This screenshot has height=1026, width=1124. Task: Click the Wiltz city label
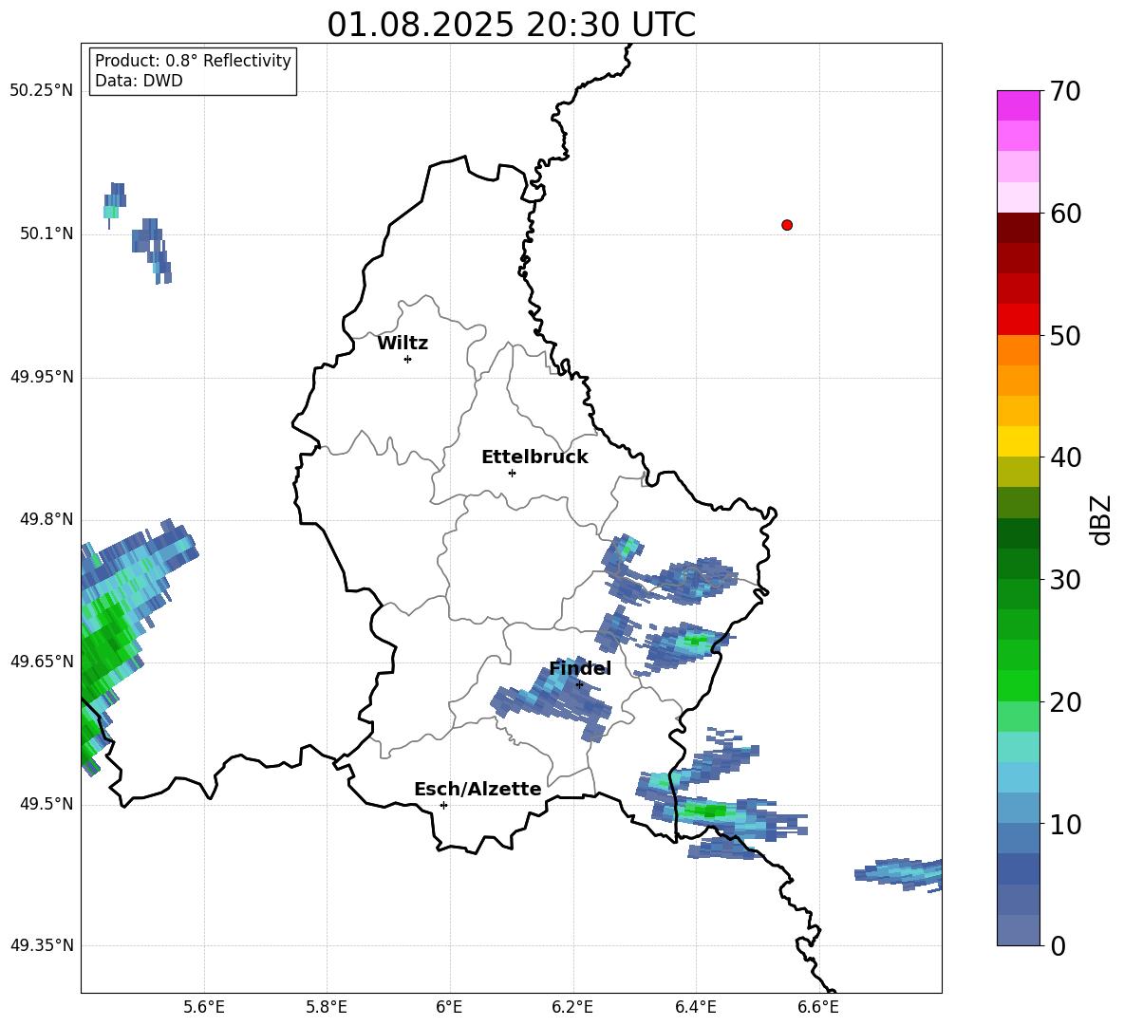click(x=403, y=344)
